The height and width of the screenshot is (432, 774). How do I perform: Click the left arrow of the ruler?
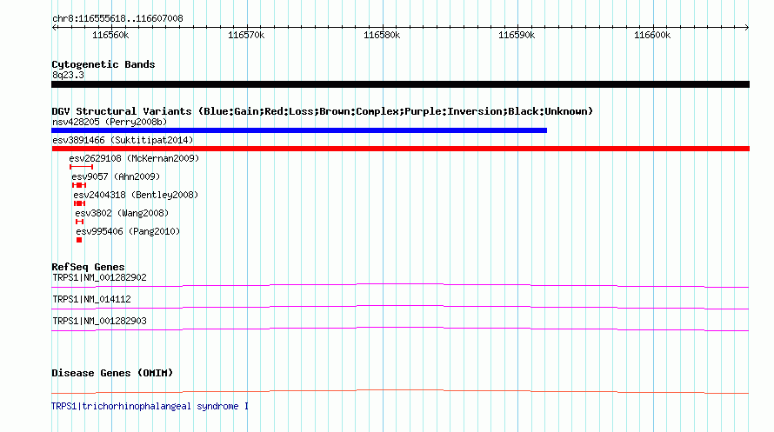[x=55, y=28]
